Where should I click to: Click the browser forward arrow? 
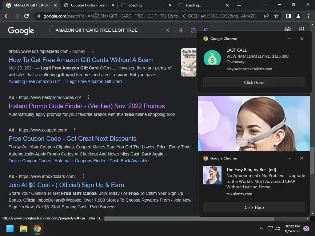(17, 16)
